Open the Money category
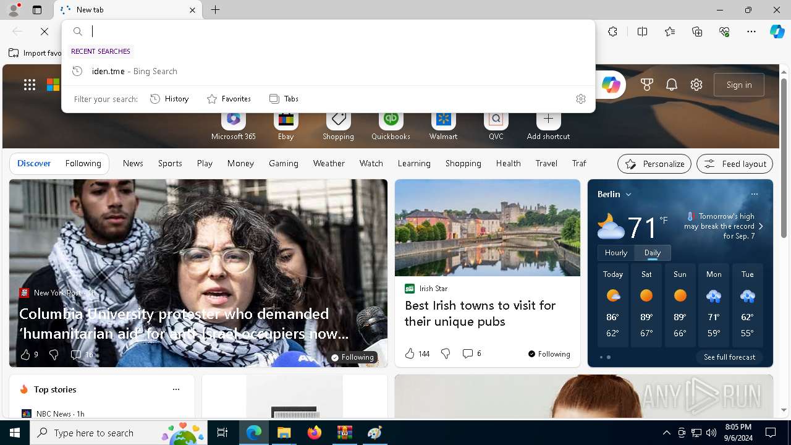 (x=240, y=163)
